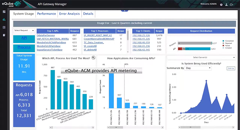Viewport: 240px width, 130px height.
Task: Open the CreateMaterialAndBOMInSAP process link
Action: (99, 39)
